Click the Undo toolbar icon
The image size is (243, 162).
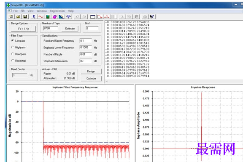[x=77, y=16]
